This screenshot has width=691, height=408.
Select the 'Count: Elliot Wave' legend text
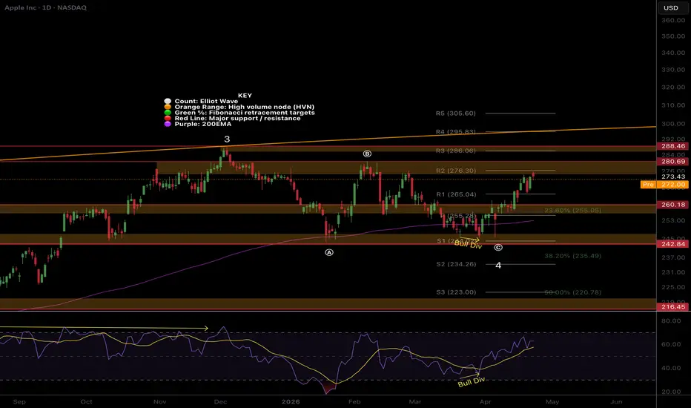point(206,102)
